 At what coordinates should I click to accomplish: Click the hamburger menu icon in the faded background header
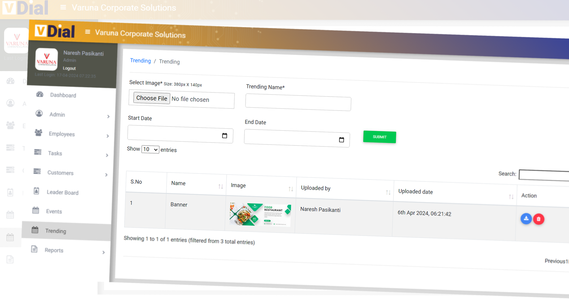click(x=63, y=7)
